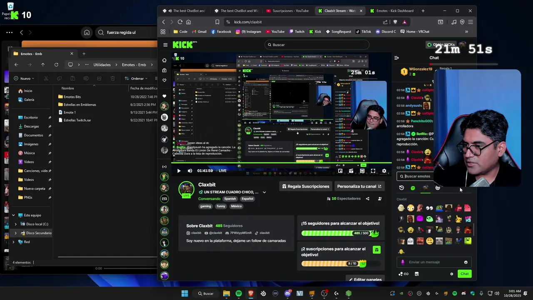Share the Claxbit channel icon
The image size is (533, 300).
[x=367, y=199]
